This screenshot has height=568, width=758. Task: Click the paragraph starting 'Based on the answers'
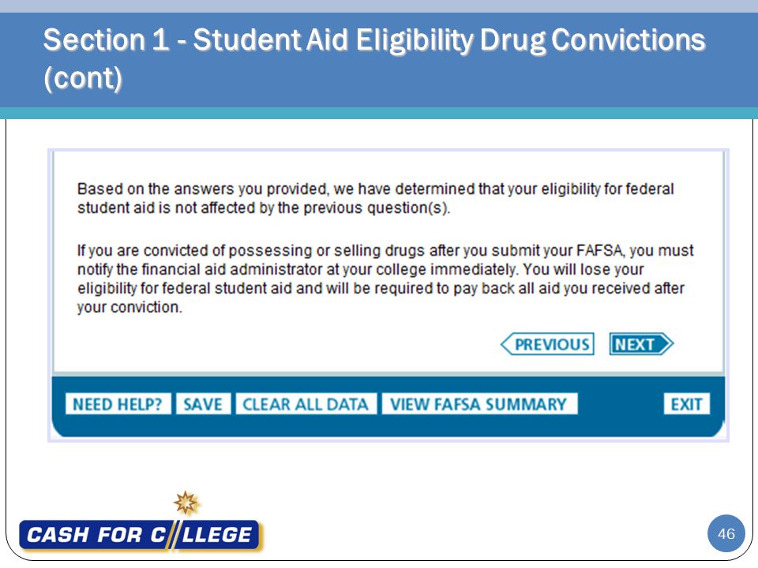(x=375, y=198)
